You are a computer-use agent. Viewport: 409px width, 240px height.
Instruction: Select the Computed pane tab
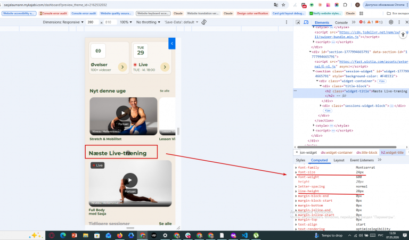tap(319, 160)
